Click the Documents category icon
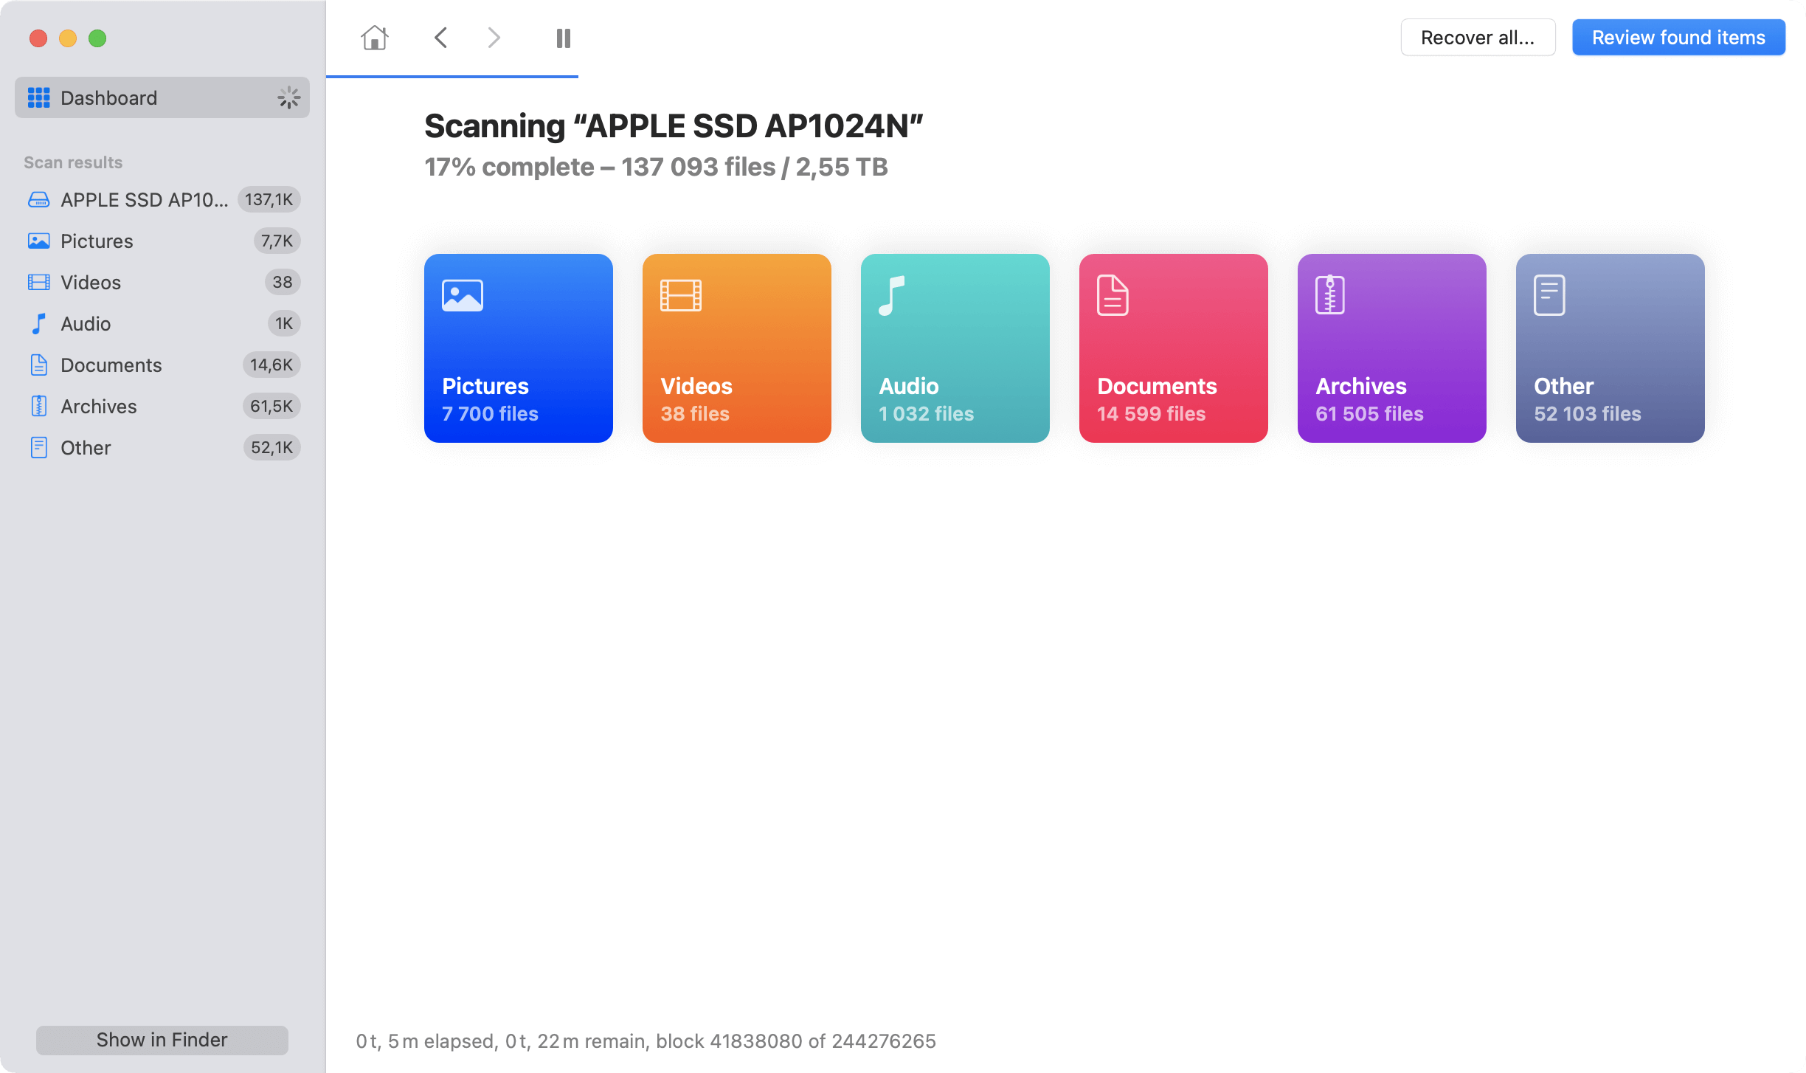The width and height of the screenshot is (1806, 1073). [1112, 295]
